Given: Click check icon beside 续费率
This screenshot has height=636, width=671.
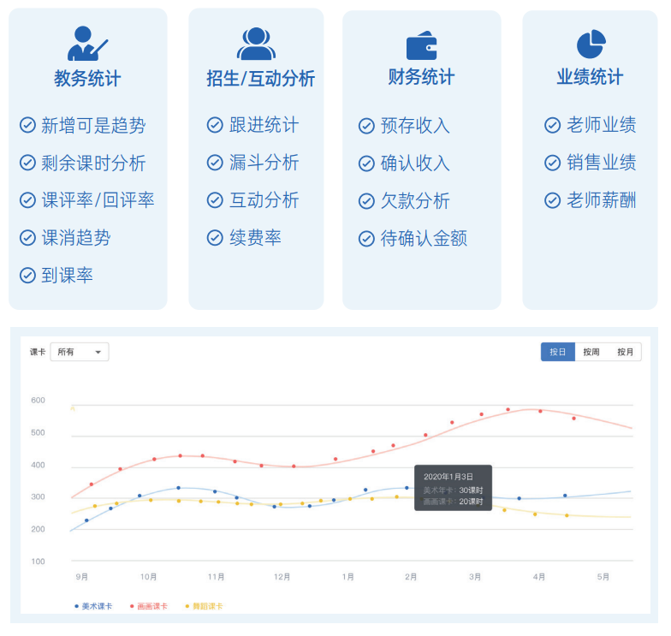Looking at the screenshot, I should point(215,238).
